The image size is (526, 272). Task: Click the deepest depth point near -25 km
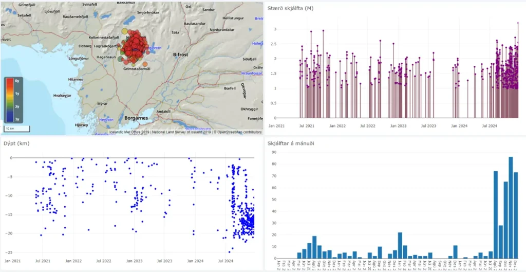230,252
